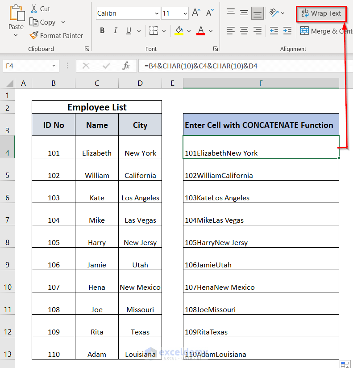Open the Calibri font name dropdown

pyautogui.click(x=157, y=13)
